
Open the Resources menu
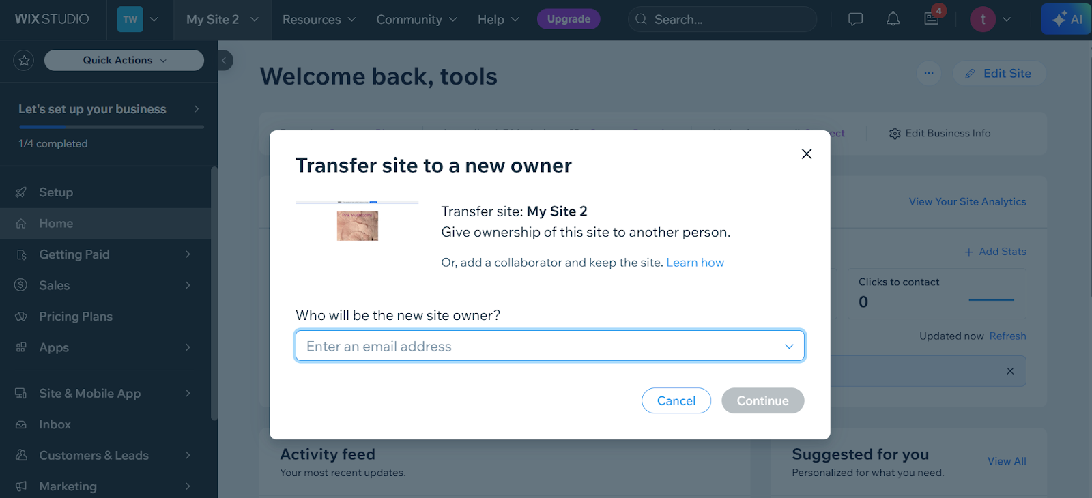tap(319, 20)
